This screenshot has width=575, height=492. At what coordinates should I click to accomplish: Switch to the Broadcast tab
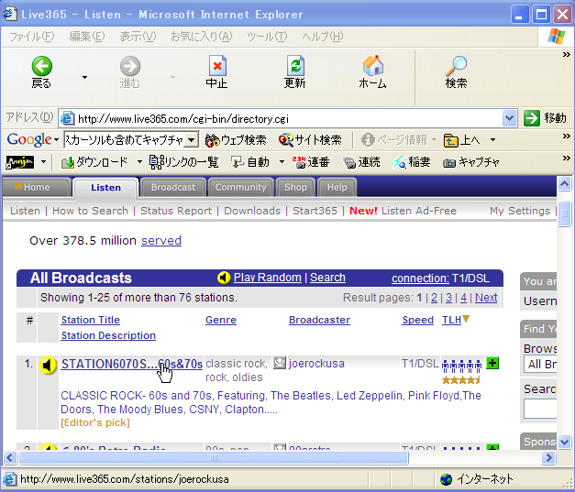click(x=173, y=187)
